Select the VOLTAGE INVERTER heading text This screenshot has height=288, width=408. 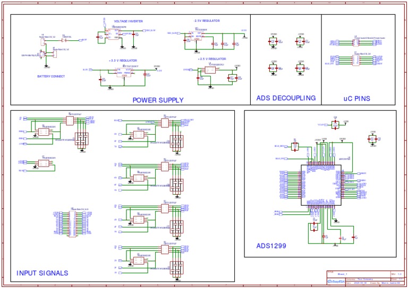[x=128, y=21]
